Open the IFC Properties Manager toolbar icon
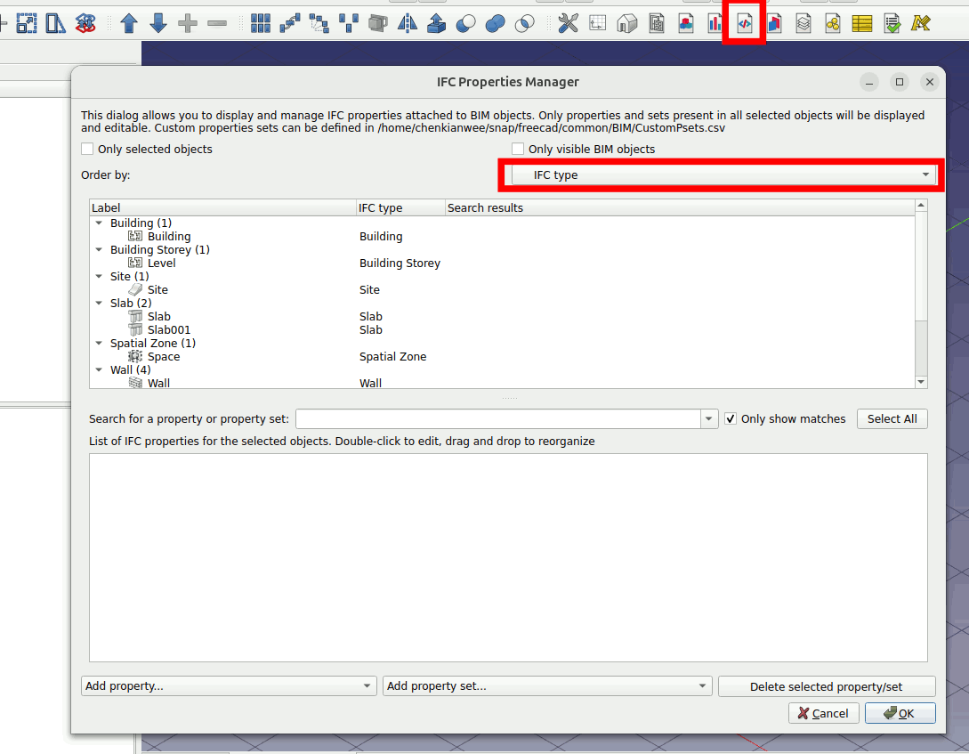Screen dimensions: 969x754 click(x=744, y=24)
